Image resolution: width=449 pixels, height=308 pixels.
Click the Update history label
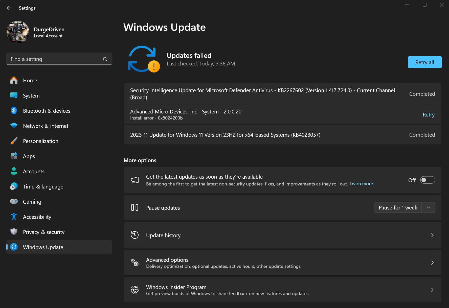tap(163, 235)
